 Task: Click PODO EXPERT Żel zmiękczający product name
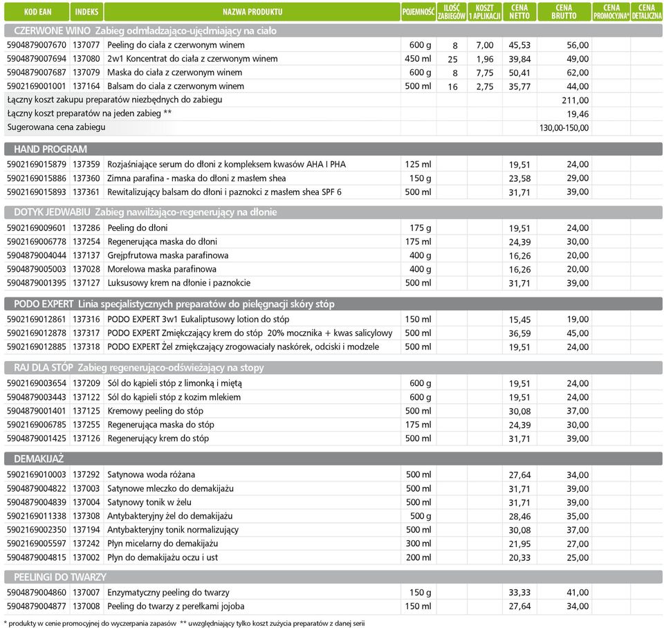[x=243, y=347]
